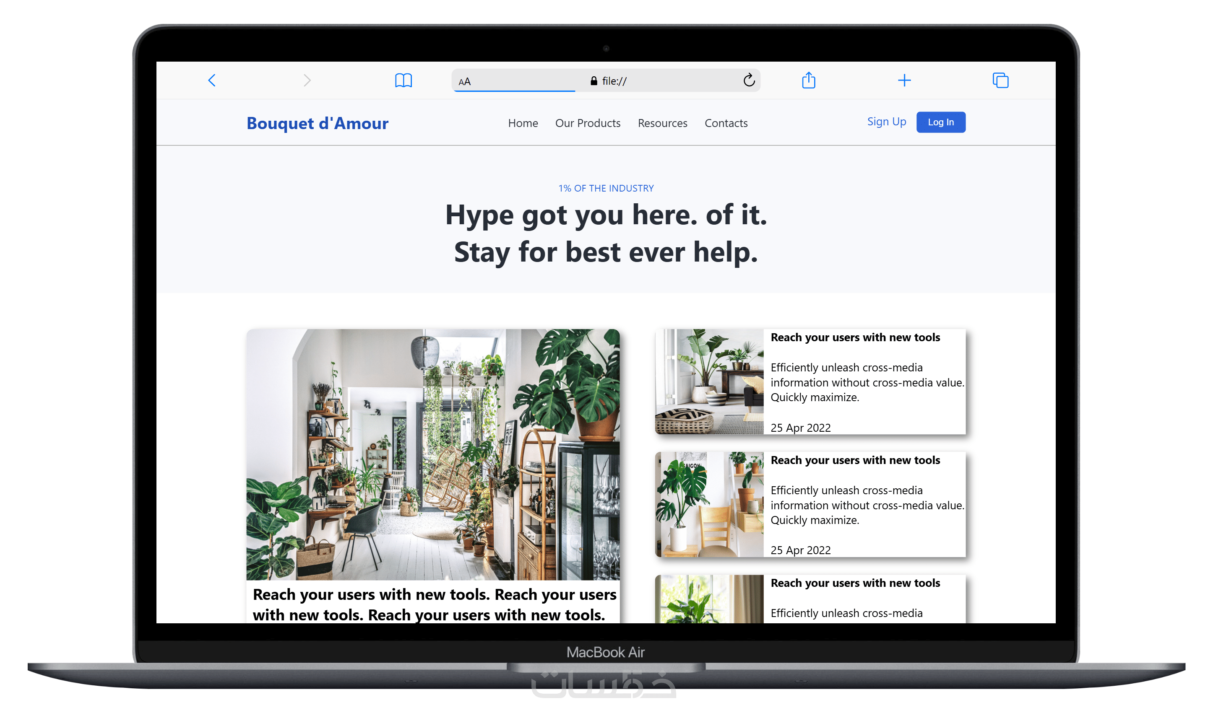
Task: Click the third card's 'Reach your users' title
Action: click(855, 583)
